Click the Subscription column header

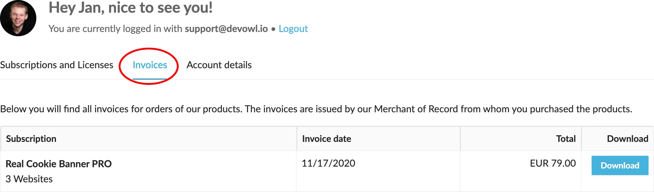point(31,139)
